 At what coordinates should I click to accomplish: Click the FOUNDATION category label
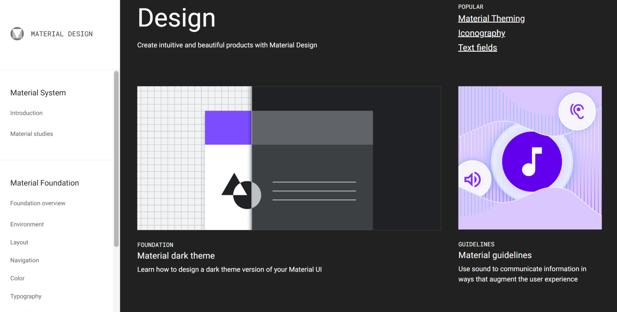(x=155, y=245)
